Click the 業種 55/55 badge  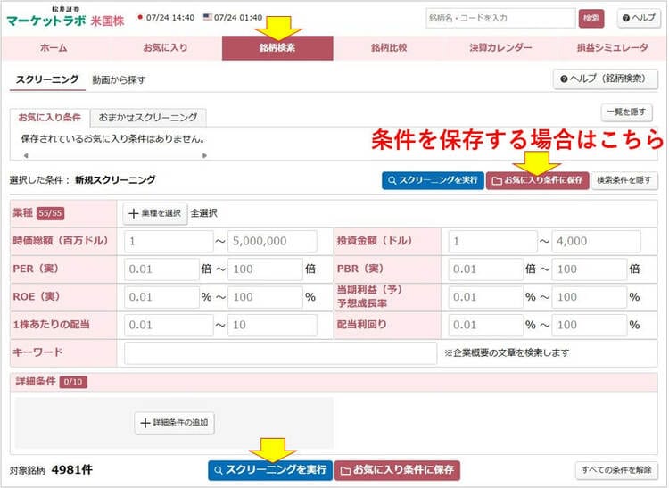(x=50, y=213)
